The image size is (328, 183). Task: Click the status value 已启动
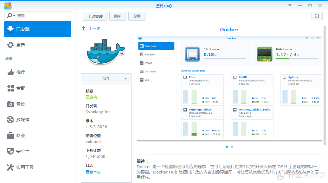point(91,97)
